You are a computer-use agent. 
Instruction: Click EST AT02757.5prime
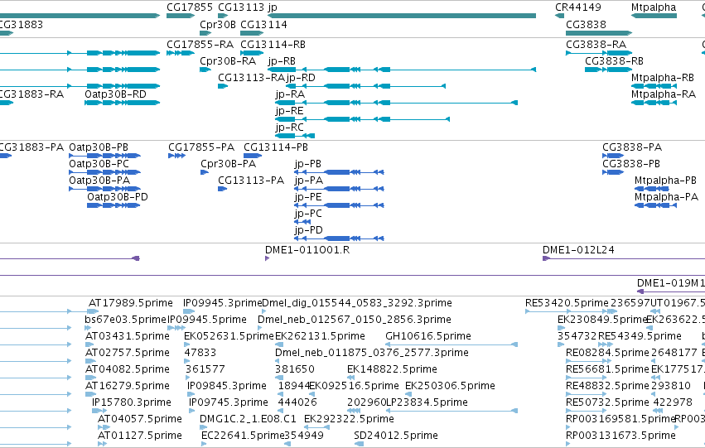(128, 354)
